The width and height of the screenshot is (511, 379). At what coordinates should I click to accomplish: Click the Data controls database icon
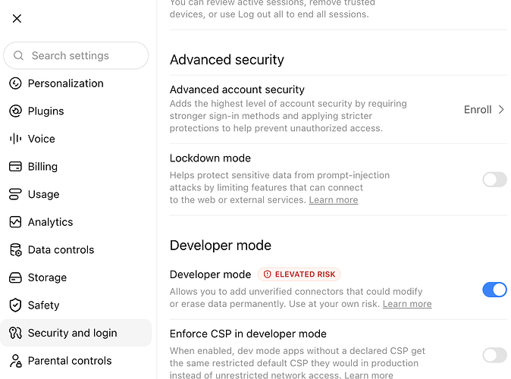coord(15,250)
